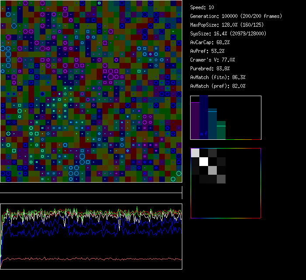This screenshot has width=306, height=280.
Task: Select the Purebred percentage line
Action: tap(210, 69)
